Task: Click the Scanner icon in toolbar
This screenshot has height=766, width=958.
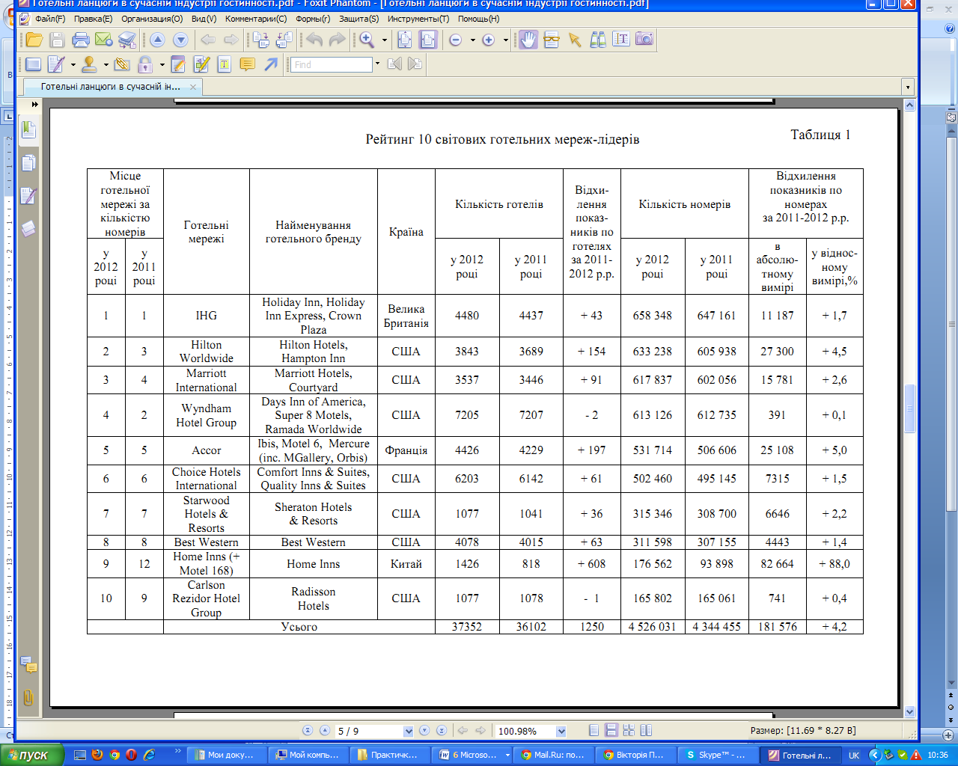Action: (x=127, y=40)
